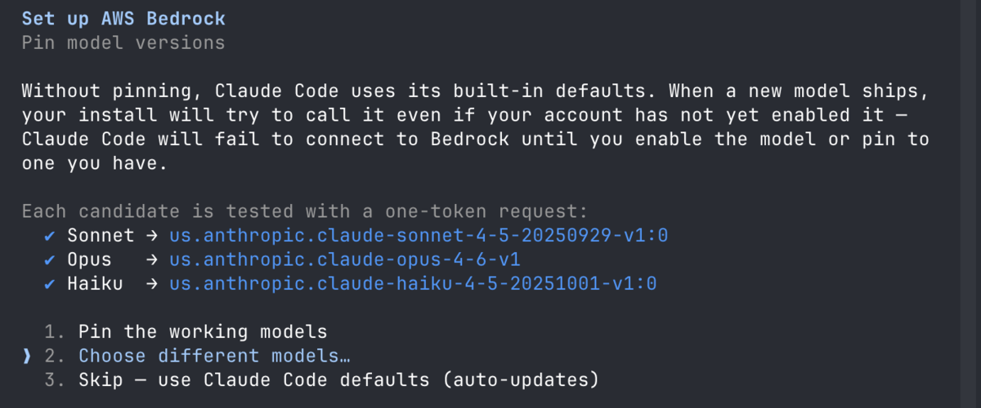Select the claude-haiku-4-5 model ID
This screenshot has height=408, width=981.
pos(414,284)
